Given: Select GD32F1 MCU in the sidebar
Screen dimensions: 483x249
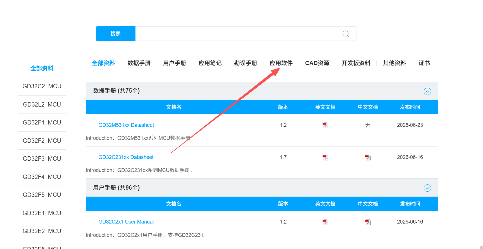Looking at the screenshot, I should click(x=42, y=122).
